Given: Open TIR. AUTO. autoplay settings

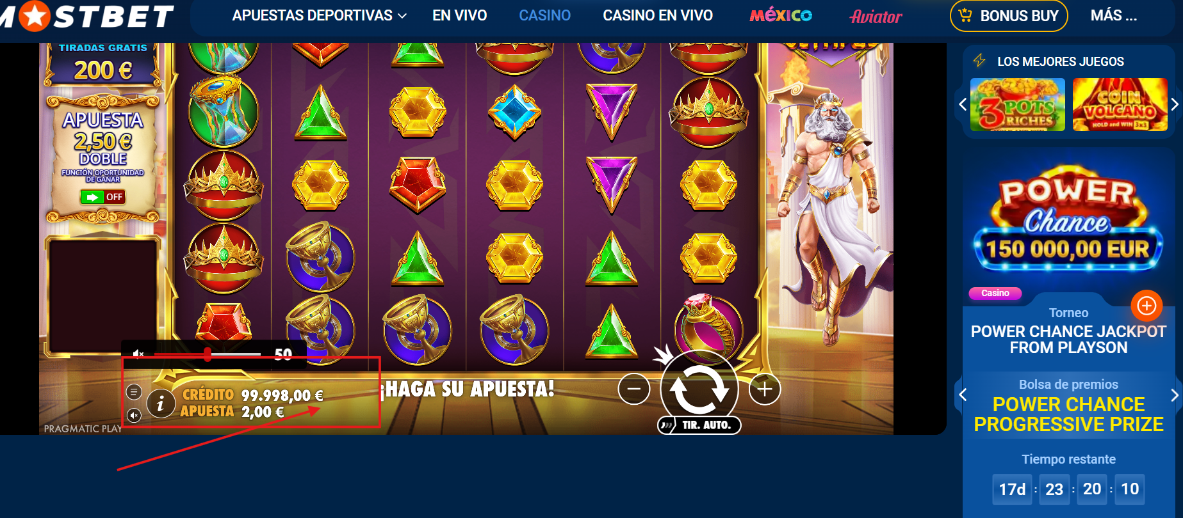Looking at the screenshot, I should pos(699,425).
